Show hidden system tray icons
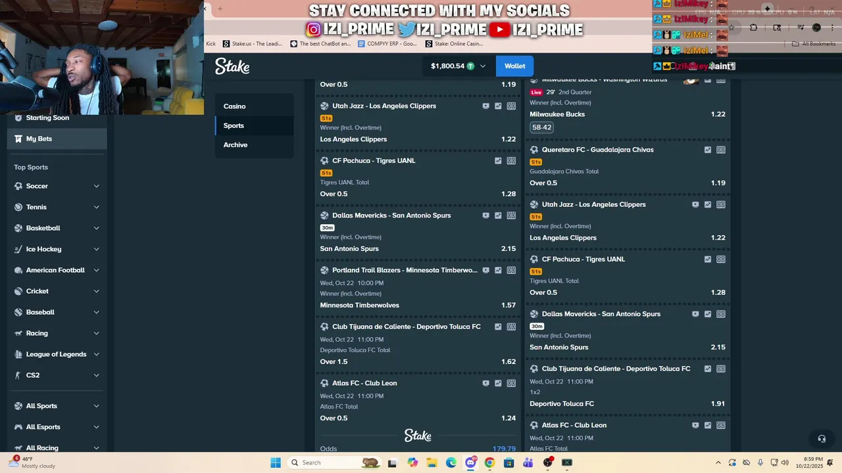842x473 pixels. click(718, 462)
